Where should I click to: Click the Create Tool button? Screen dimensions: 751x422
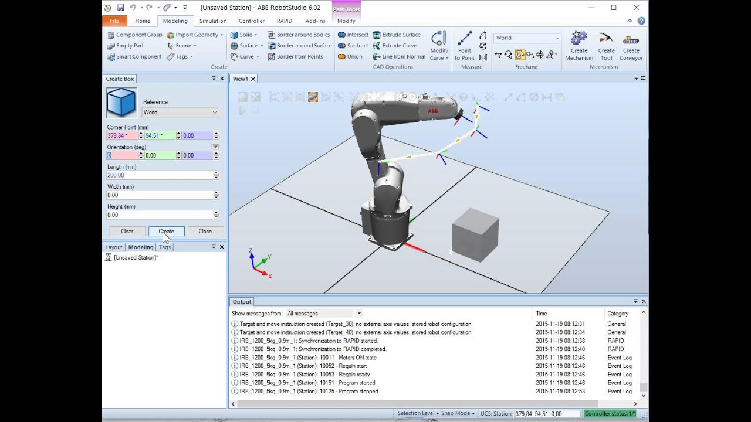(x=606, y=46)
